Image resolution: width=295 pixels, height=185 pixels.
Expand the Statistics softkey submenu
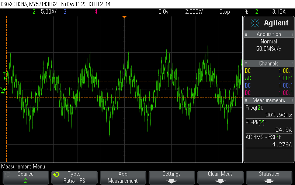269,177
